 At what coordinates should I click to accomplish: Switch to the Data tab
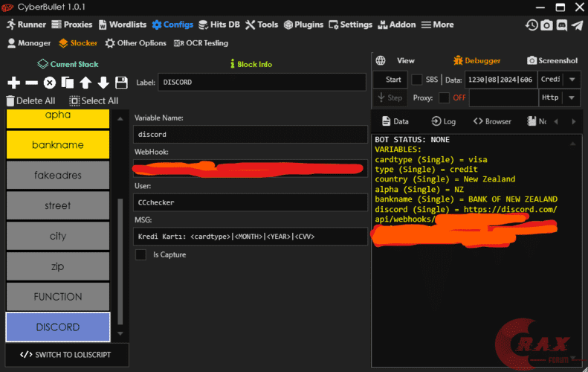[x=395, y=121]
